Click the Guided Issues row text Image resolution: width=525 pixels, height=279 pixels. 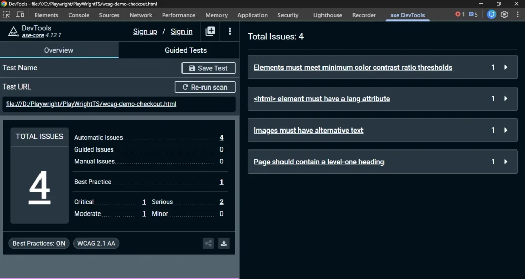coord(94,149)
